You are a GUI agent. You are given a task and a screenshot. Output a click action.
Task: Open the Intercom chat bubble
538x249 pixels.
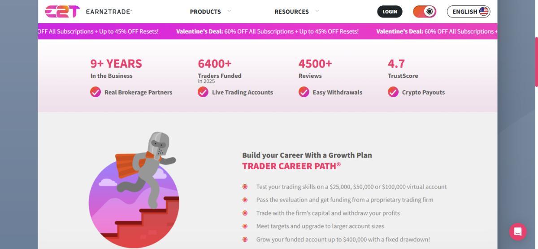pyautogui.click(x=518, y=232)
